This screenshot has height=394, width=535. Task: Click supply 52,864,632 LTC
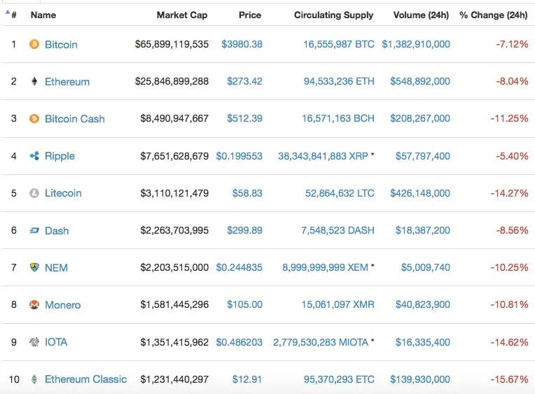tap(340, 193)
